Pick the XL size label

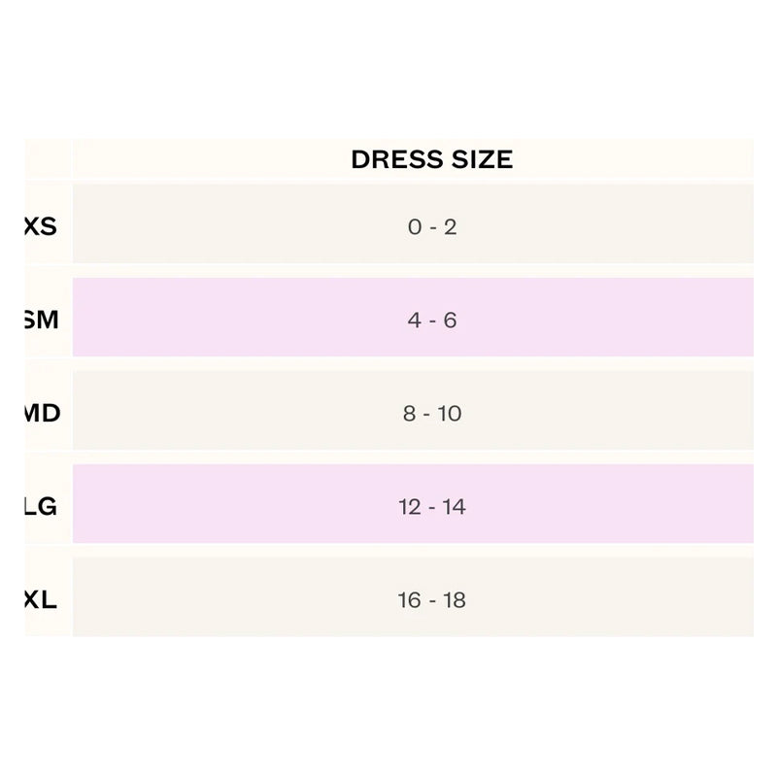[41, 599]
